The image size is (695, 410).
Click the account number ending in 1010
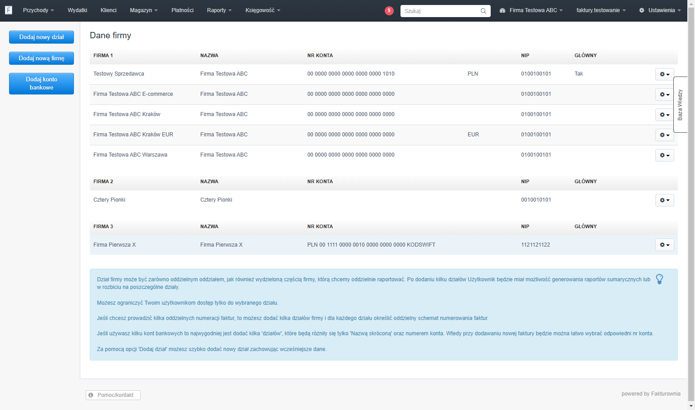click(x=351, y=74)
